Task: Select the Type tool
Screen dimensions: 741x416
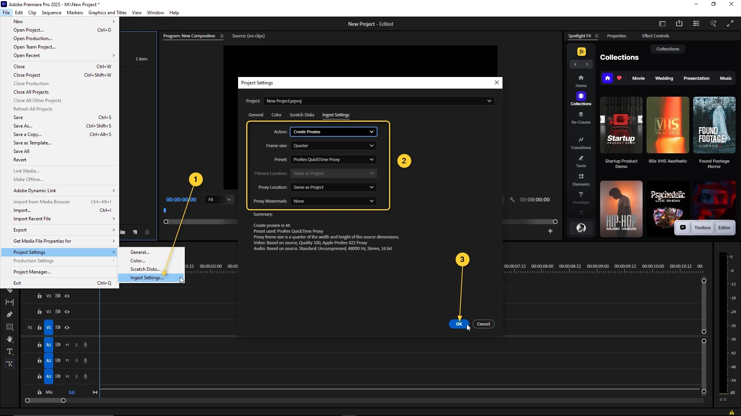Action: (10, 352)
